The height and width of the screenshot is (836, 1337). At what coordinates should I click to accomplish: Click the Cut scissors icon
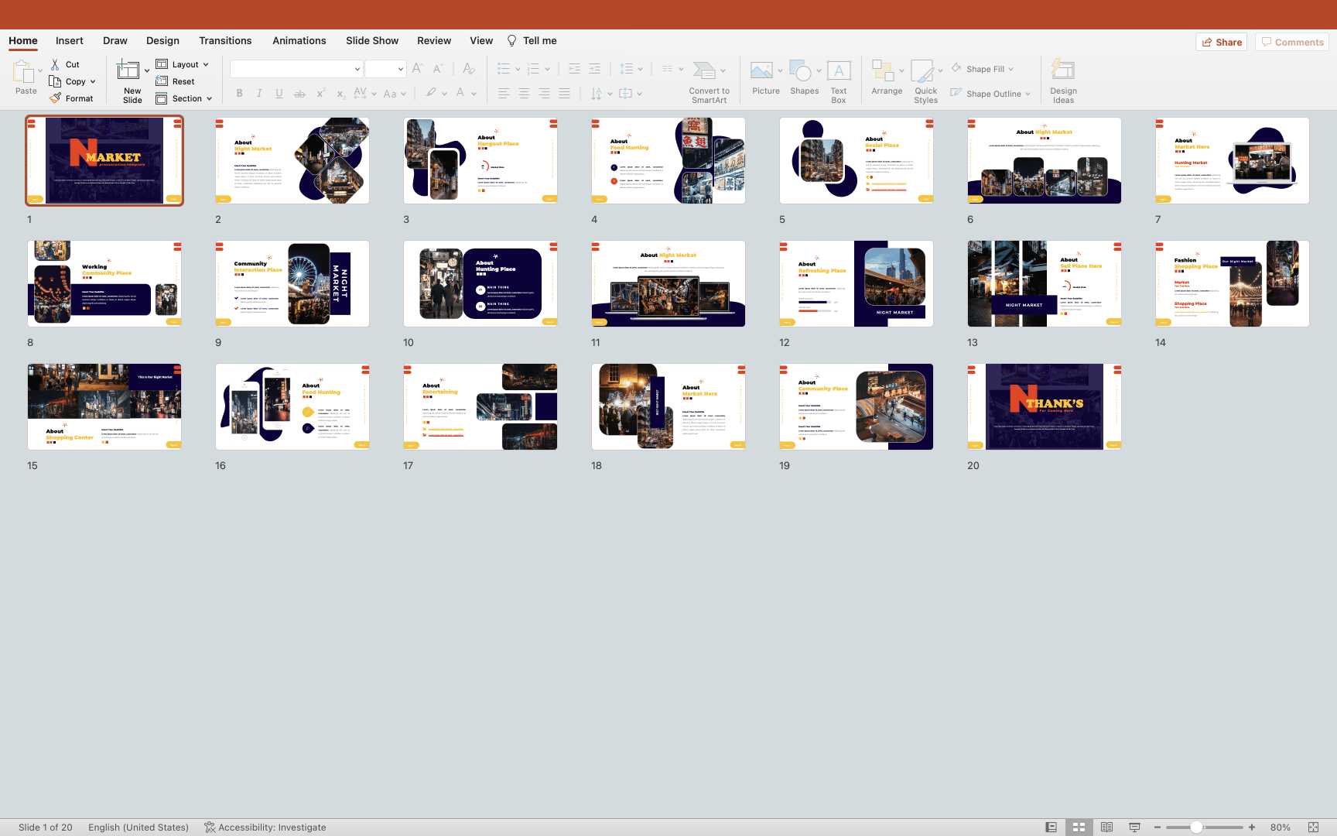(55, 64)
